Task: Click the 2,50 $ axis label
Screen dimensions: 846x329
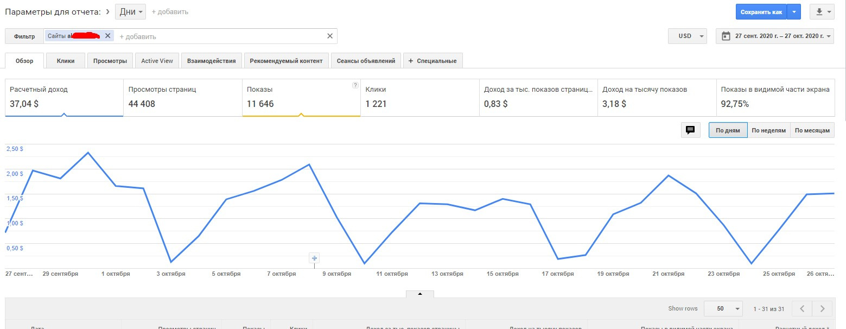Action: [15, 148]
